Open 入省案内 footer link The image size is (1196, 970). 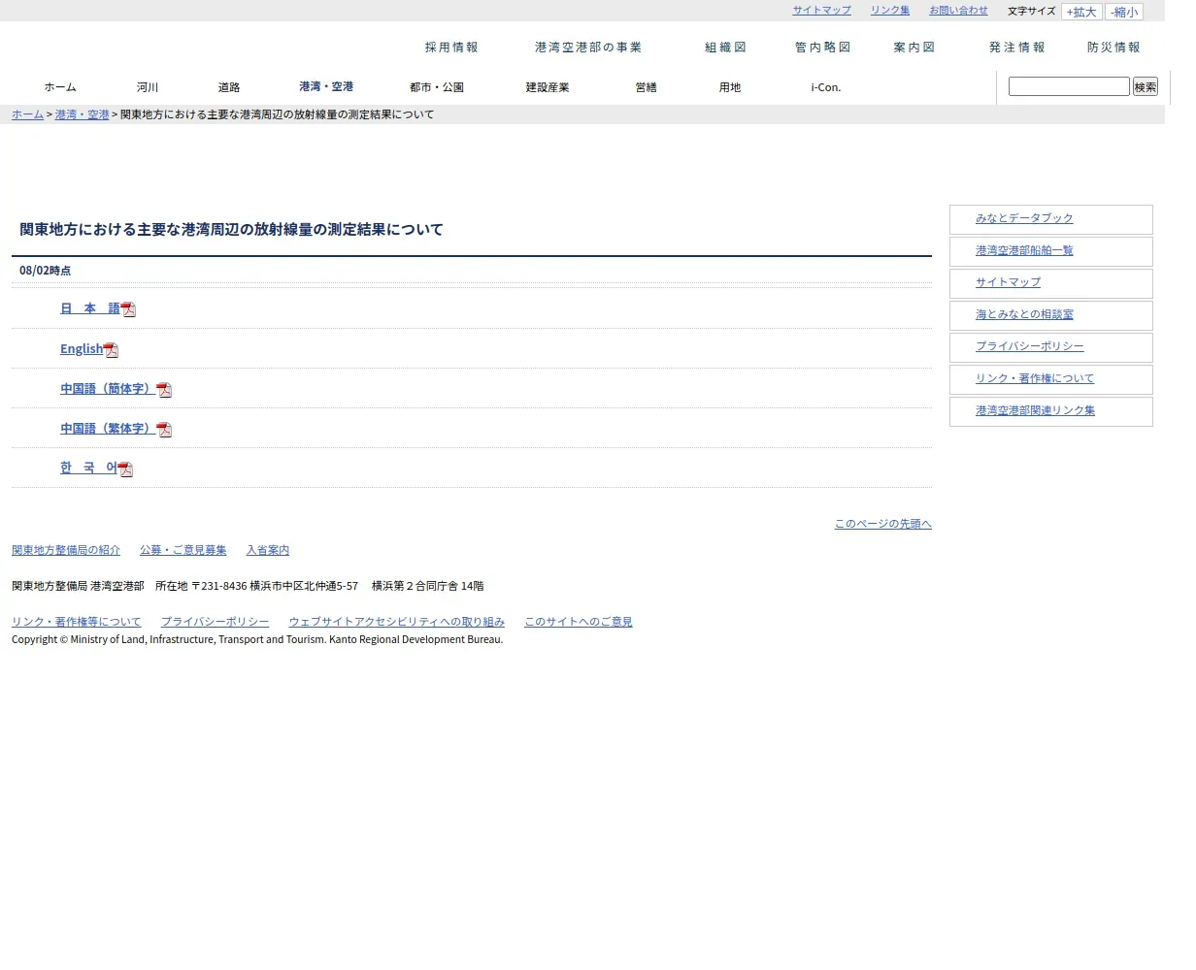267,550
